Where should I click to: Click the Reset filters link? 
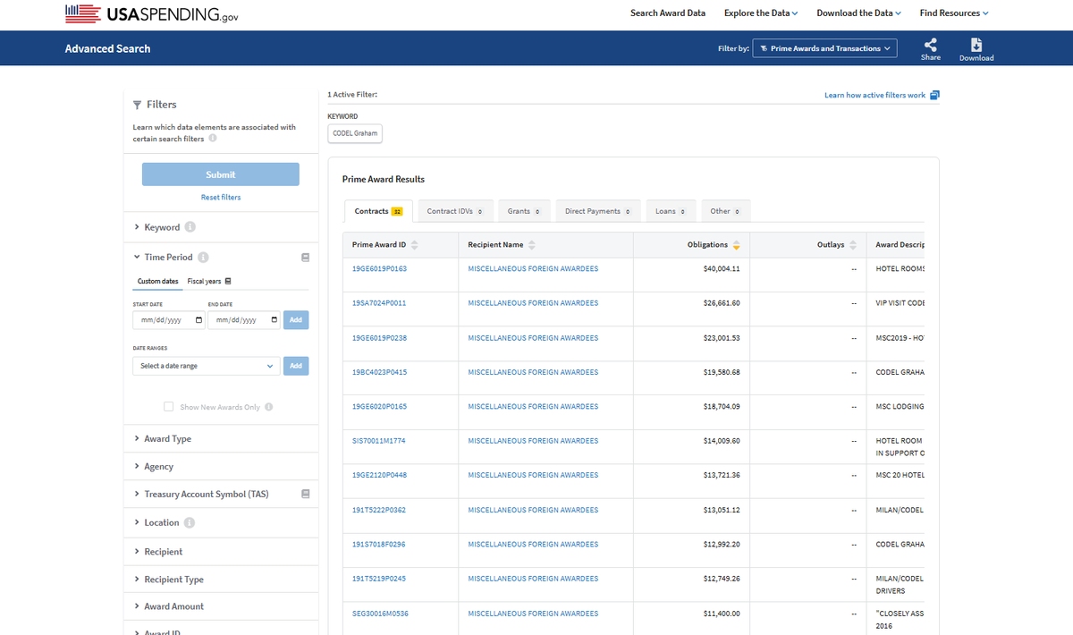coord(221,197)
